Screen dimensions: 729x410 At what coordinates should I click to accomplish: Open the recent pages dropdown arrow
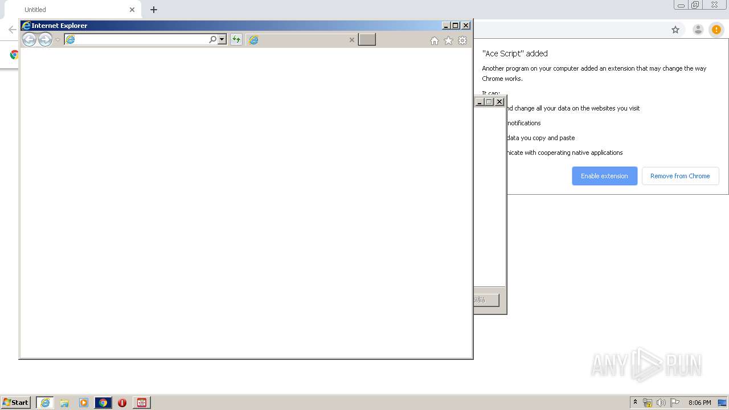[x=58, y=40]
